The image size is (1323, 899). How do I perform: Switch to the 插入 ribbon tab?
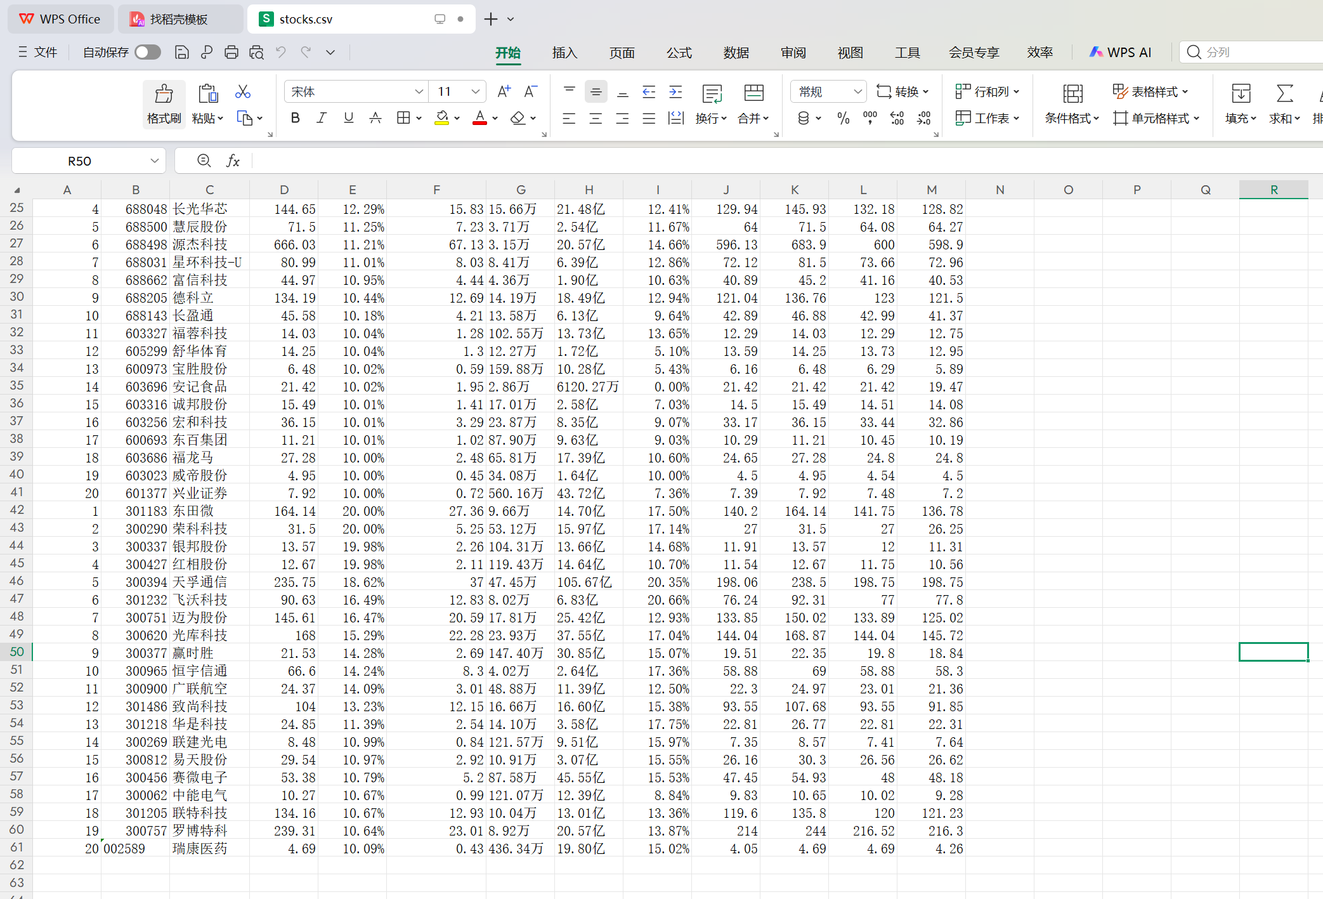(564, 53)
